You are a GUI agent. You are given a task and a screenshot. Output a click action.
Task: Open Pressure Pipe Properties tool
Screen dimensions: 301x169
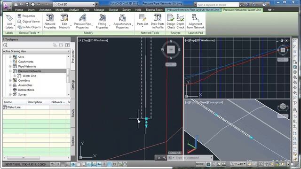82,22
